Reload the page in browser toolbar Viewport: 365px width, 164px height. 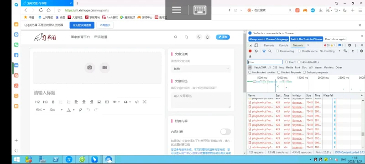(x=41, y=10)
